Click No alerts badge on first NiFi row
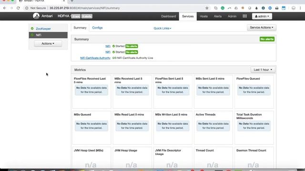The width and height of the screenshot is (305, 171). coord(132,46)
